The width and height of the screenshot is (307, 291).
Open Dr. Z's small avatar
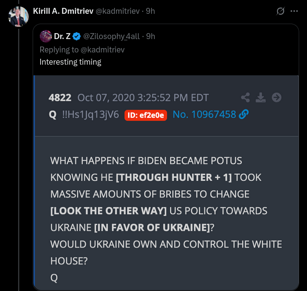pos(46,36)
